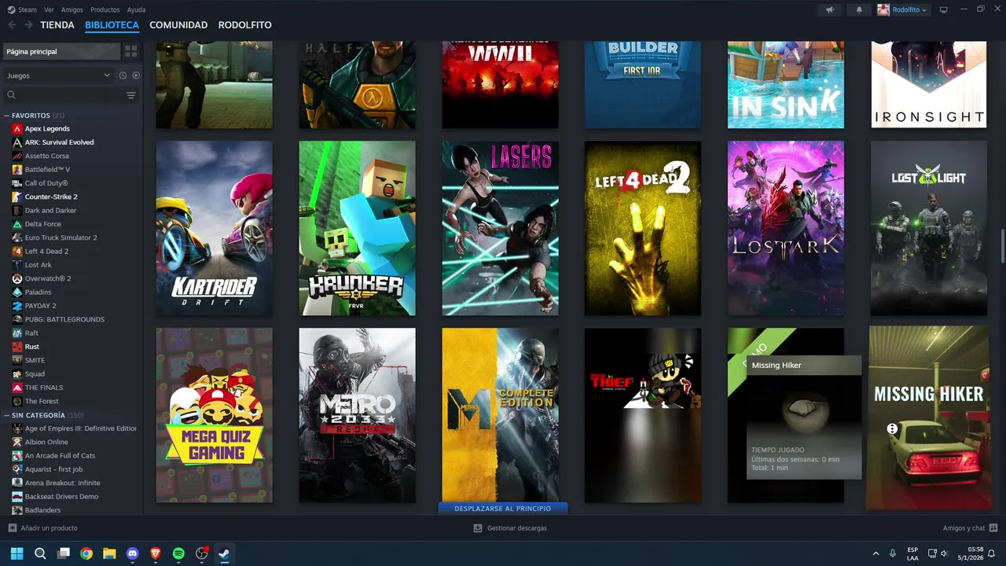Screen dimensions: 1006x566
Task: Select Backseat Drivers Demo in sidebar
Action: pos(61,497)
